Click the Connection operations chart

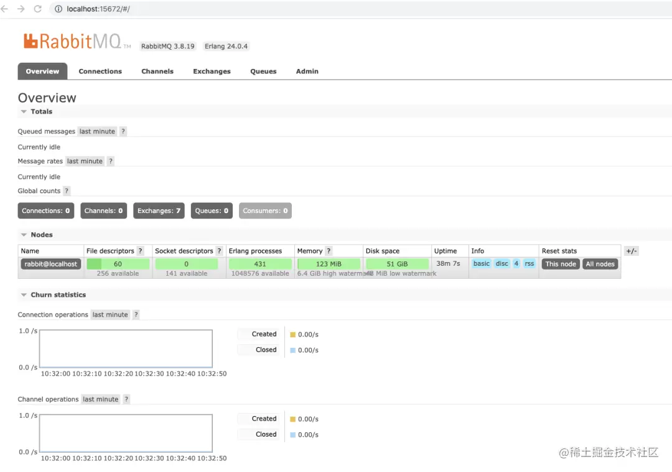pyautogui.click(x=126, y=349)
